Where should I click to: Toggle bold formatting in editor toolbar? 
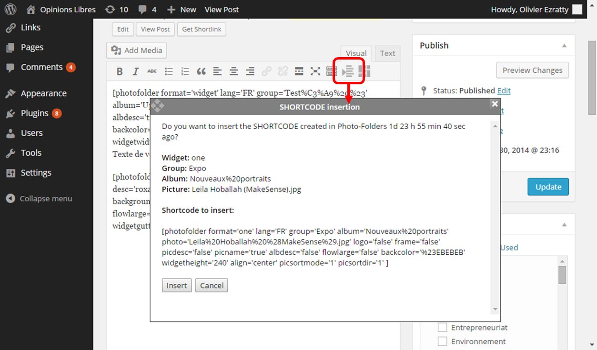pos(120,71)
